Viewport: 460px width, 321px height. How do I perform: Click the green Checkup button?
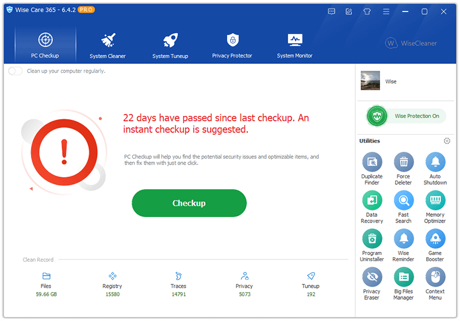(x=189, y=203)
